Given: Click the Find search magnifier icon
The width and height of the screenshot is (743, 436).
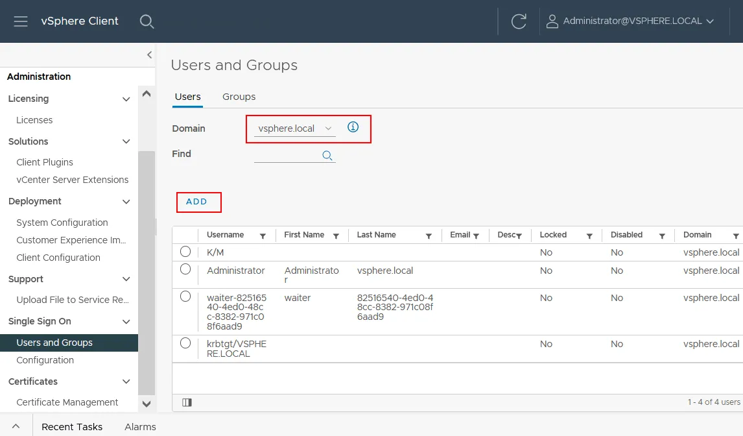Looking at the screenshot, I should pos(327,155).
